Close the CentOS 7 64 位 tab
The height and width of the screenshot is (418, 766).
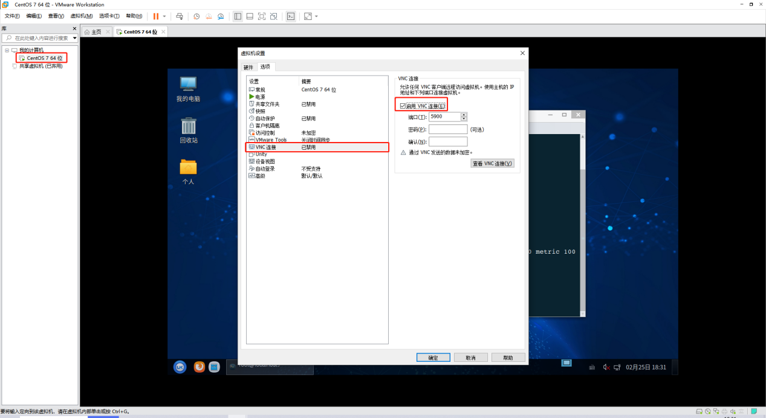pos(163,32)
